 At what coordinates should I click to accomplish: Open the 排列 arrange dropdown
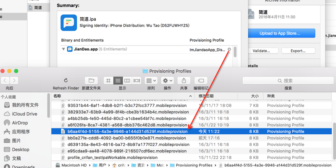pos(151,80)
